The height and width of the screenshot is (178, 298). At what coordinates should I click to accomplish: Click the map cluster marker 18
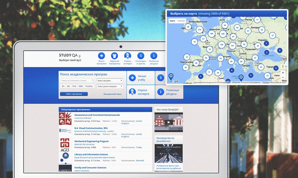coord(194,42)
